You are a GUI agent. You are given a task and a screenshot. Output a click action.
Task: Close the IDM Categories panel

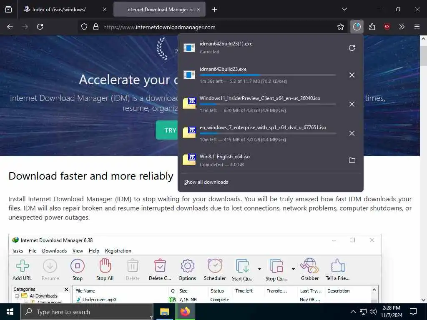66,289
